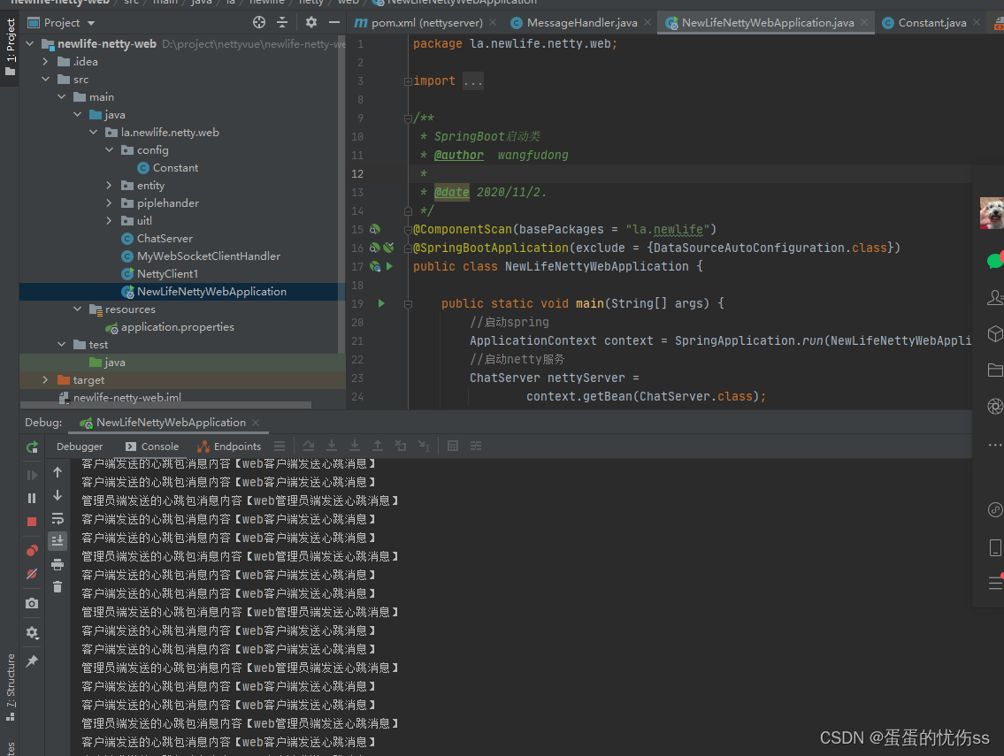Collapse the newlife-netty-web root node

[x=29, y=43]
